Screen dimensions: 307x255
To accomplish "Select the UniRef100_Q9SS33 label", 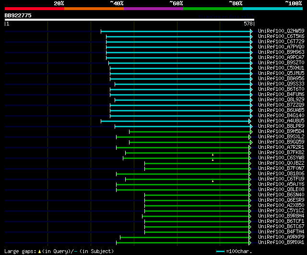I will click(281, 84).
